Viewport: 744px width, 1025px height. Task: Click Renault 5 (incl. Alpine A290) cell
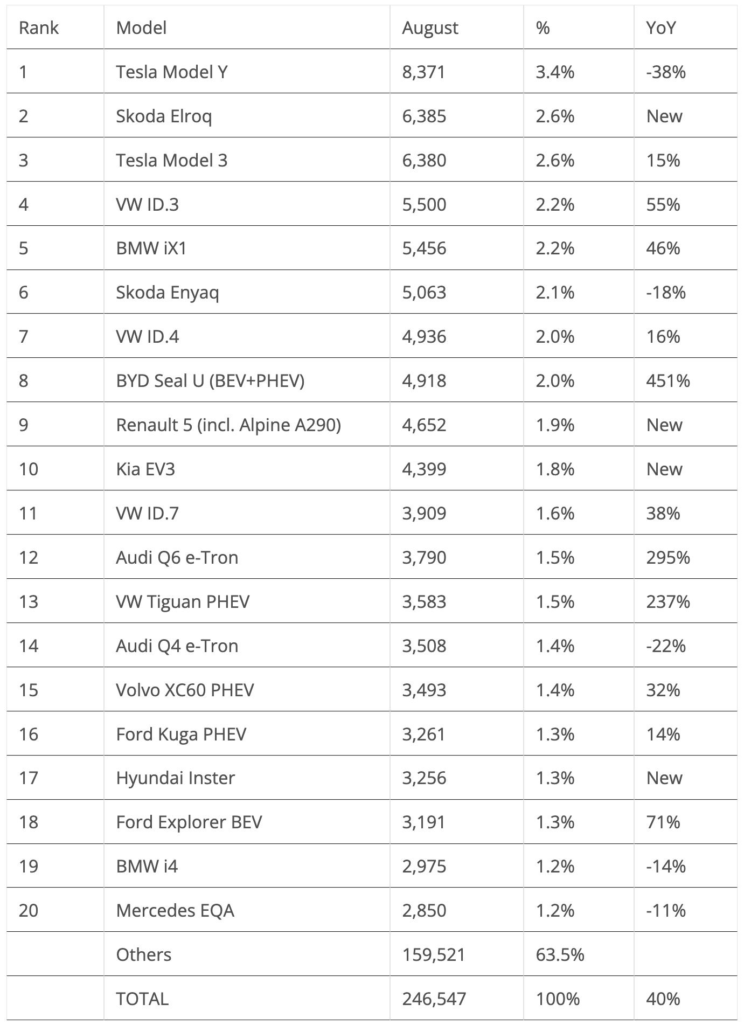228,425
